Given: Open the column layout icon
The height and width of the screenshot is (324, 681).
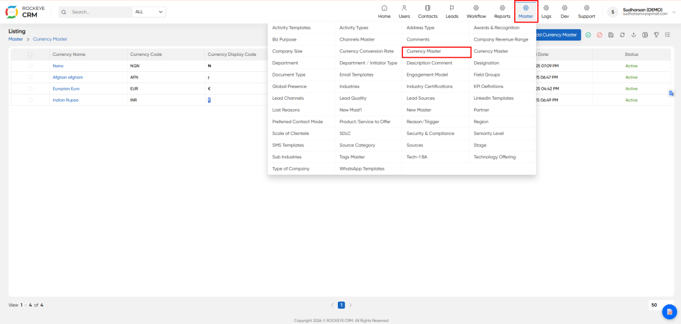Looking at the screenshot, I should point(645,35).
